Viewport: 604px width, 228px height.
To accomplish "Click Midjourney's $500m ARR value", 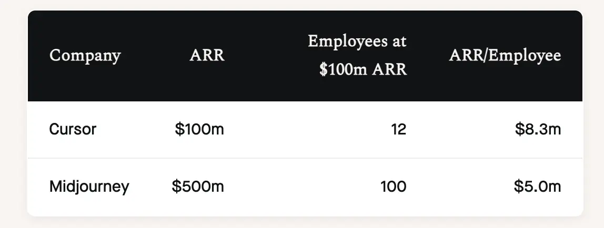I will (x=198, y=186).
